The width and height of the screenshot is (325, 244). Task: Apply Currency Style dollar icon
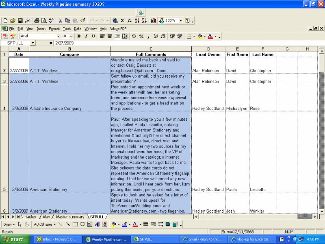tap(134, 36)
